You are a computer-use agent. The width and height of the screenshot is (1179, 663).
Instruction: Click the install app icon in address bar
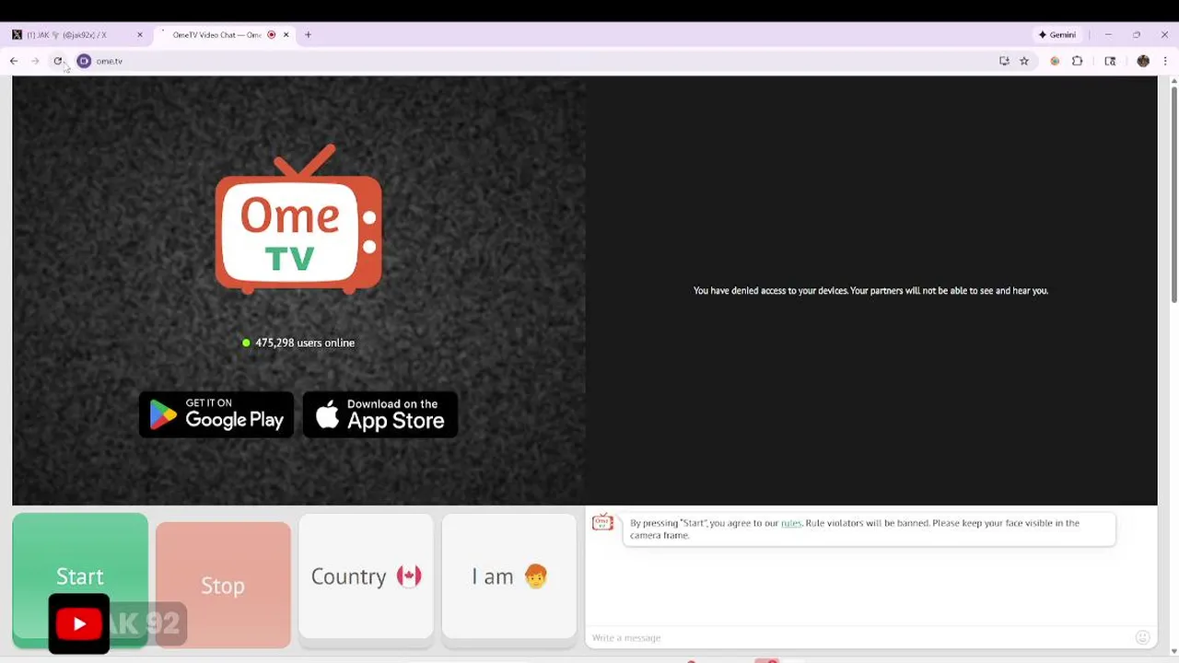tap(1004, 61)
